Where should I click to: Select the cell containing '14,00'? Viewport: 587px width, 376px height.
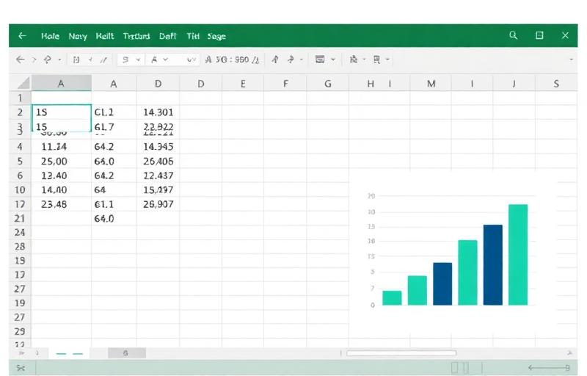pyautogui.click(x=62, y=190)
